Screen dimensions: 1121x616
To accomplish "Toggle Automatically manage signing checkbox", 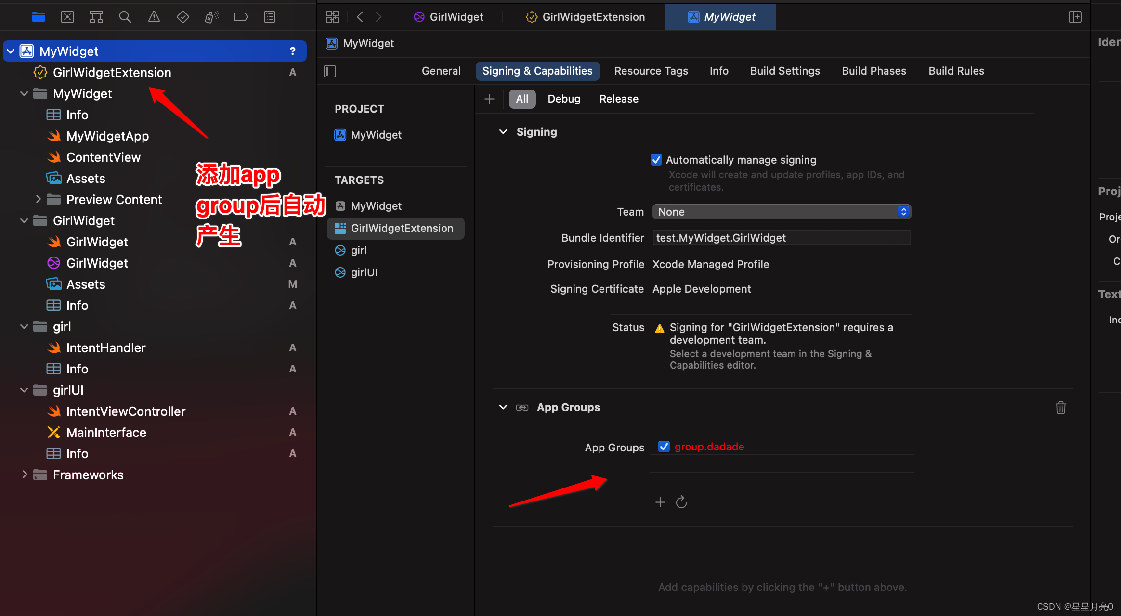I will [x=656, y=160].
